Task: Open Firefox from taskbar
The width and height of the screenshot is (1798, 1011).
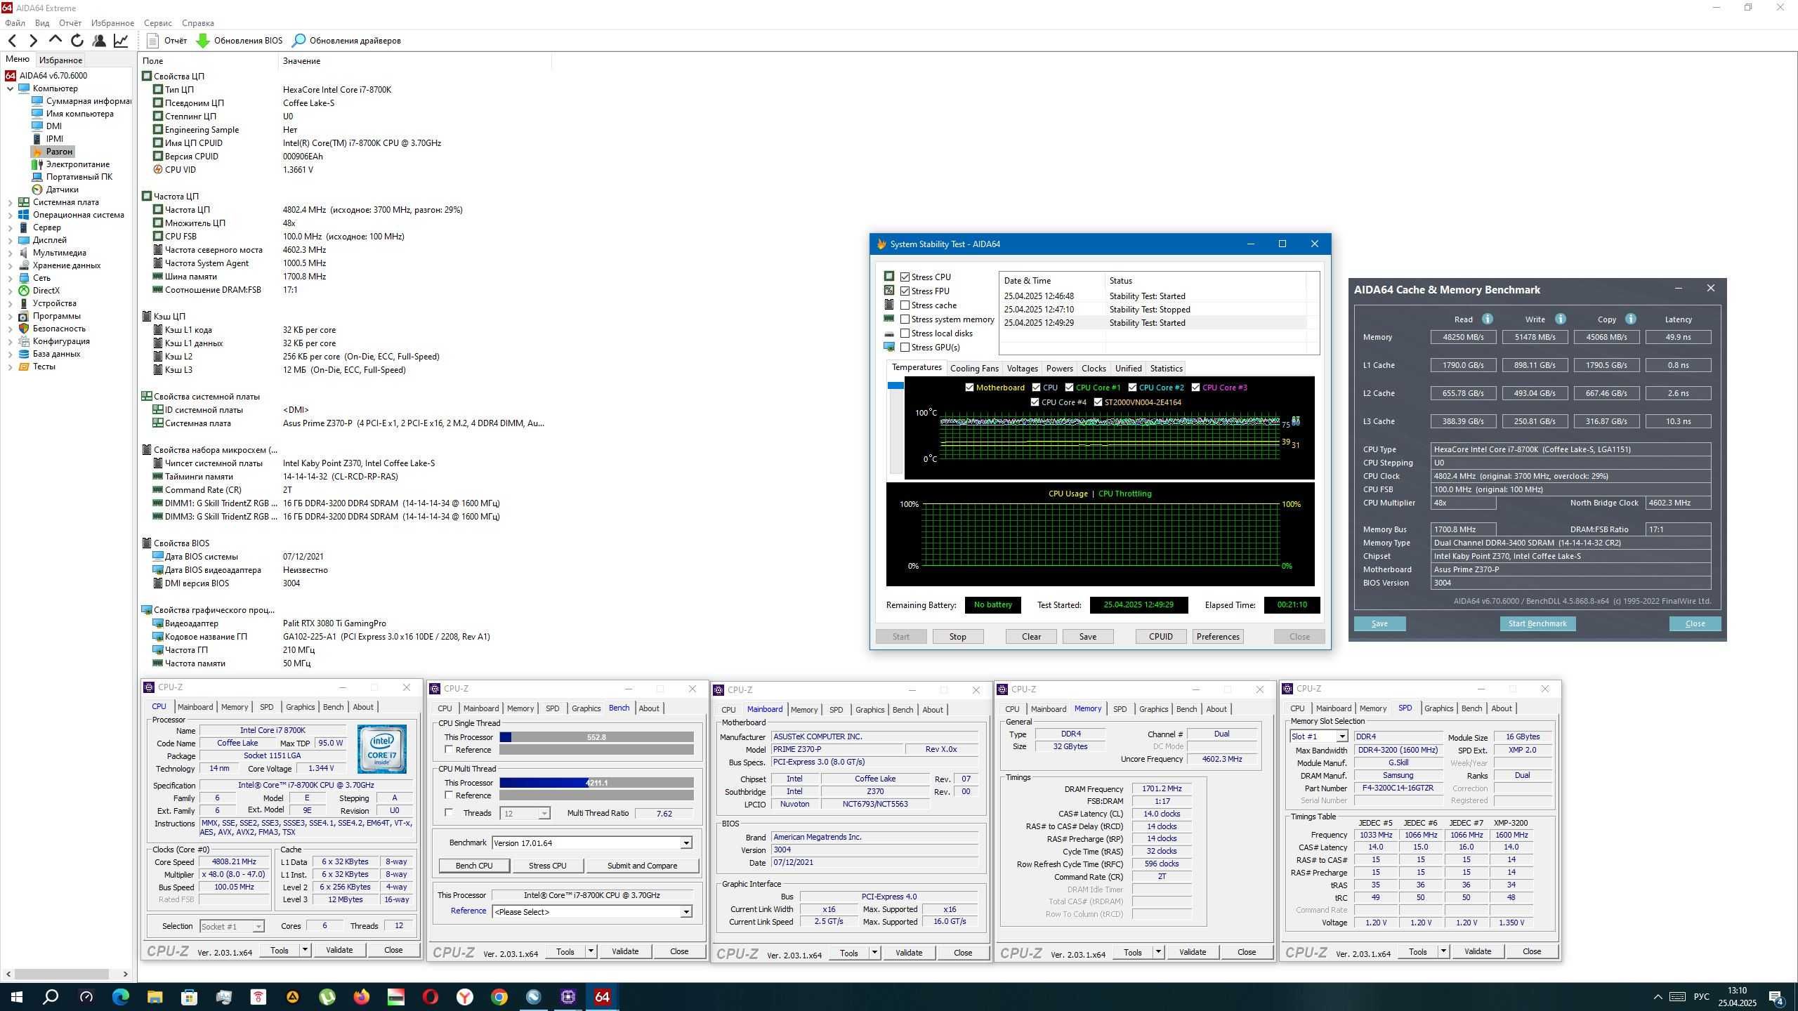Action: (362, 997)
